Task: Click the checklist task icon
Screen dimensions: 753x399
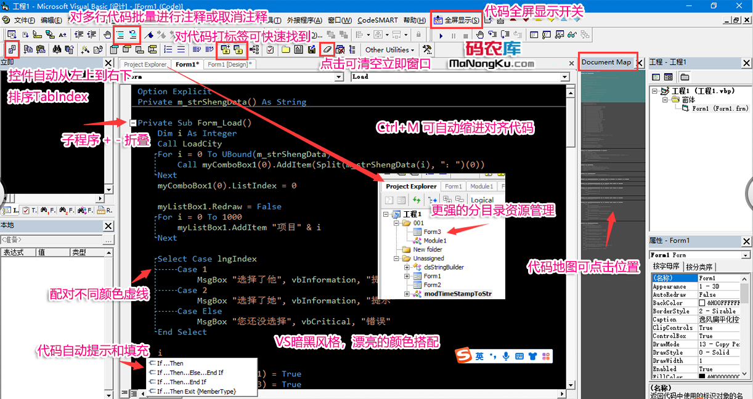Action: click(270, 49)
